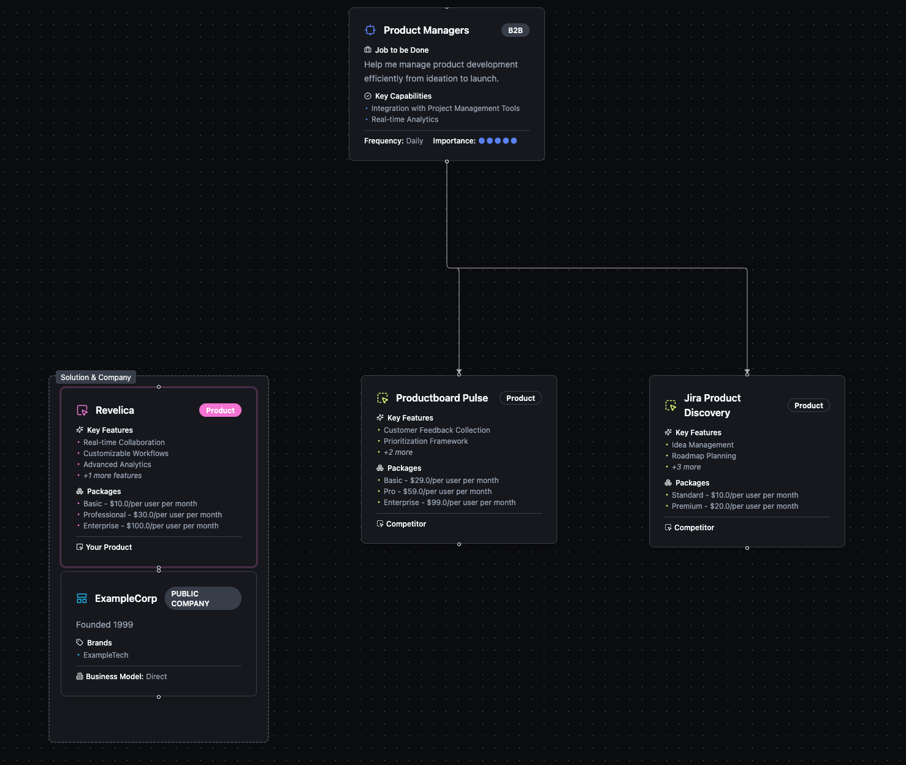Expand '+2 more' features in Productboard Pulse

coord(398,452)
